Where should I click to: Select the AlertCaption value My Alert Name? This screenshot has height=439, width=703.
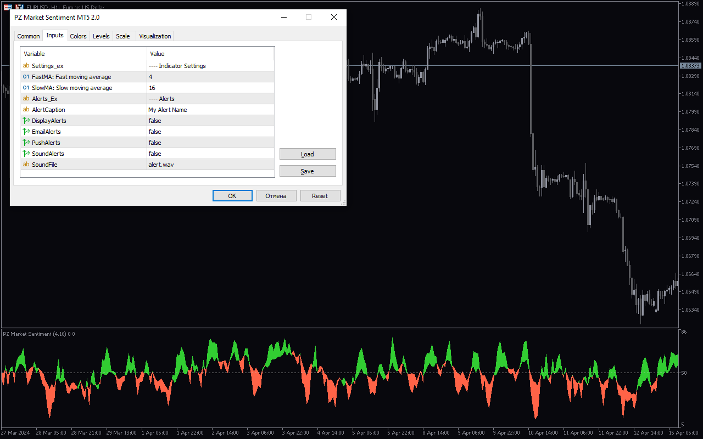[x=210, y=110]
